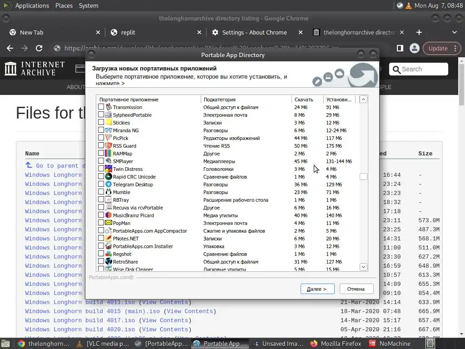Click the PortableApps.com AppCompactor icon
The height and width of the screenshot is (349, 465).
click(x=109, y=230)
